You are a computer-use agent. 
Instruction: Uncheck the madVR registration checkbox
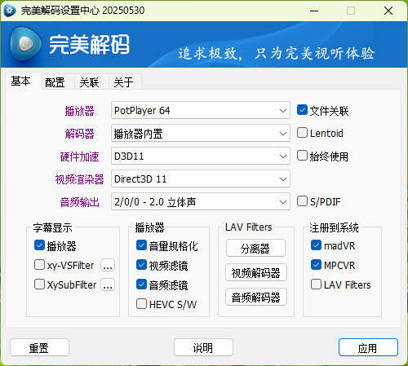click(316, 245)
